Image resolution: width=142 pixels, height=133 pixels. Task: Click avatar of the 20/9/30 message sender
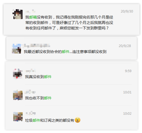coord(18,14)
